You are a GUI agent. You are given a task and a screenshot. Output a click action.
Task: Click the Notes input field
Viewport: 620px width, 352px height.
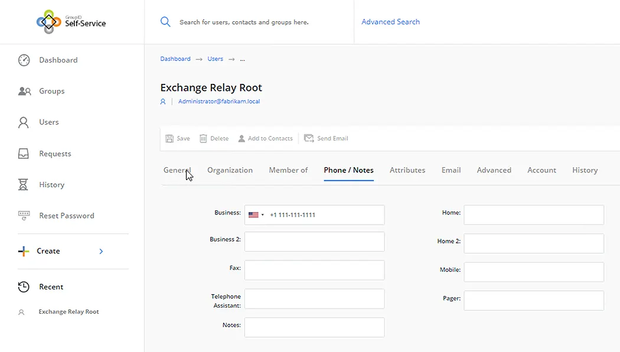tap(314, 327)
